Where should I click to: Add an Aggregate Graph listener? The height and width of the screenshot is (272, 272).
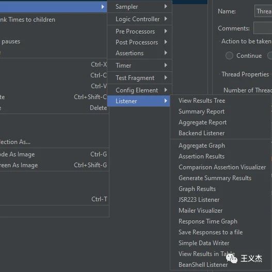pos(202,146)
